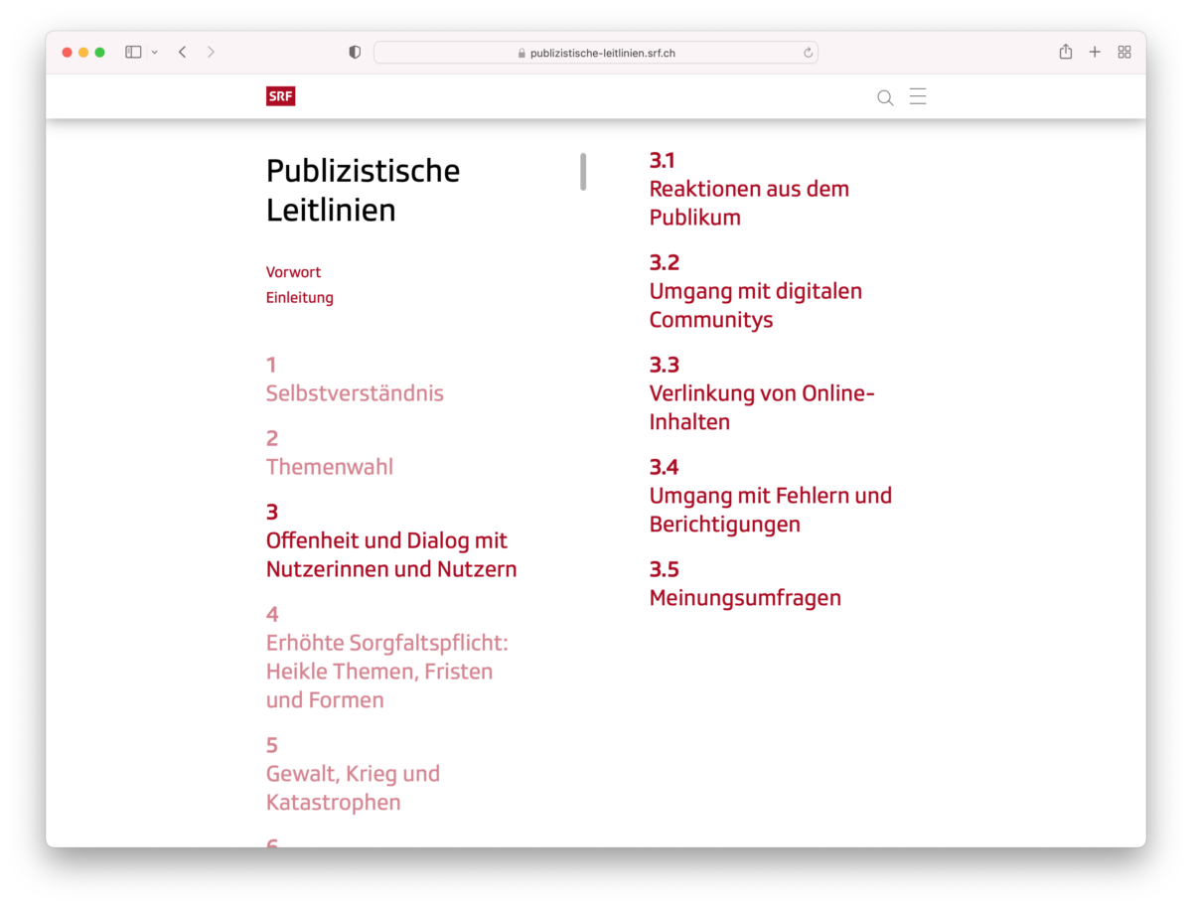Open the Share icon in Safari toolbar
This screenshot has height=908, width=1192.
1065,52
